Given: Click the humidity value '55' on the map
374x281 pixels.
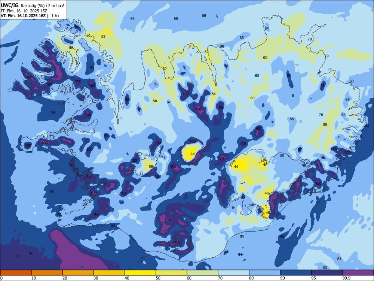Looking at the screenshot, I should [71, 48].
